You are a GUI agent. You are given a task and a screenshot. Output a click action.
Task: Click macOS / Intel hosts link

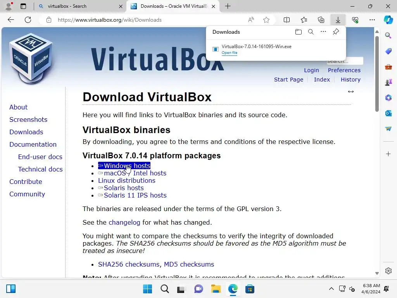[x=132, y=173]
